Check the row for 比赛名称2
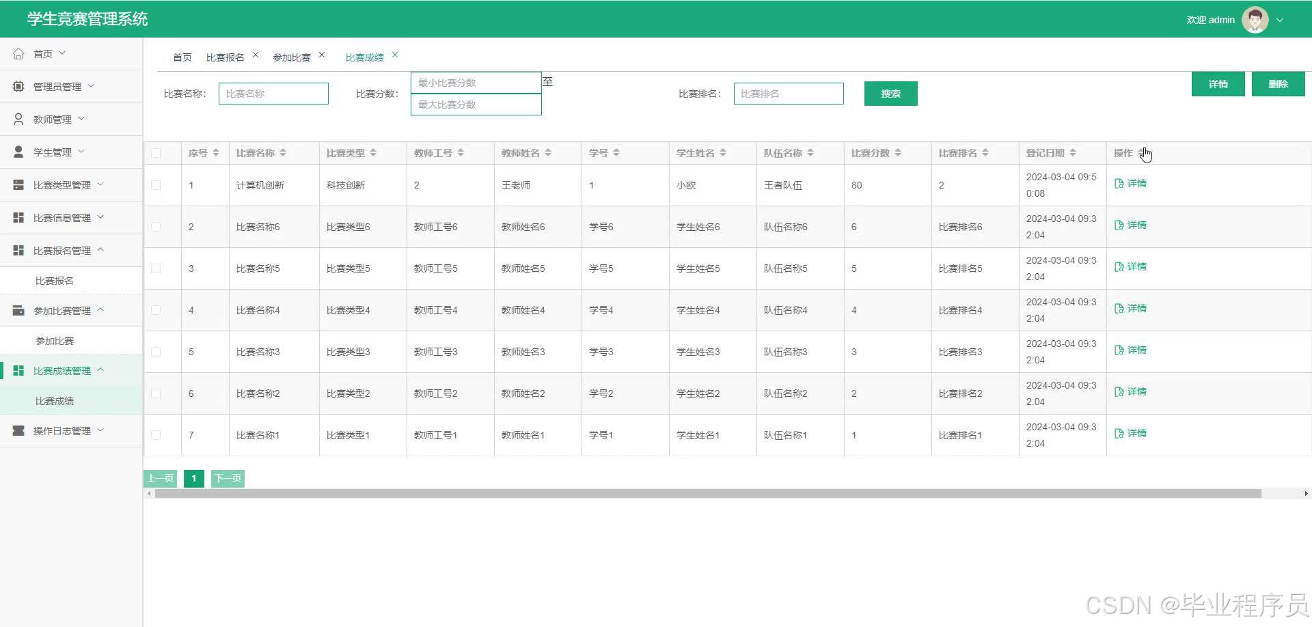The height and width of the screenshot is (627, 1312). click(x=156, y=393)
